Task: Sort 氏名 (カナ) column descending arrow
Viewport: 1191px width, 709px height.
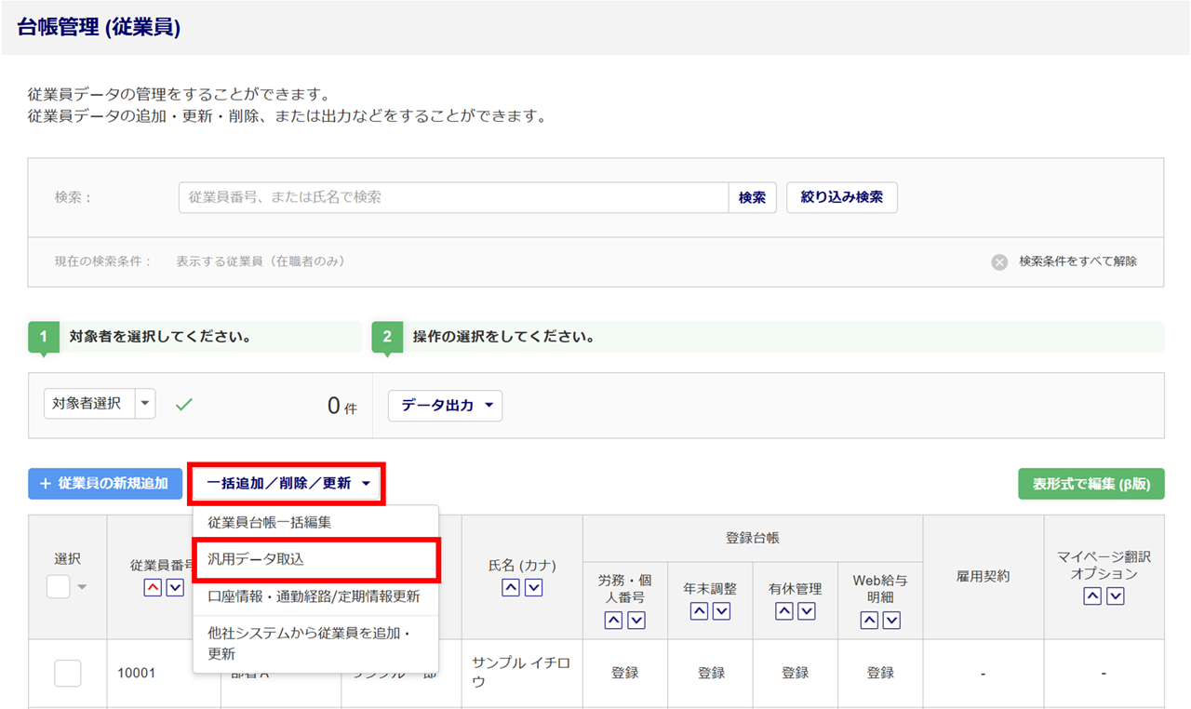Action: 533,588
